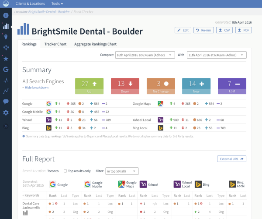Open the settings gear sidebar icon
Screen dimensions: 262x219
[x=6, y=113]
